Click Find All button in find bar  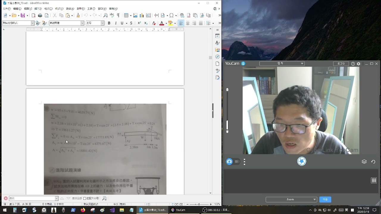coord(77,198)
